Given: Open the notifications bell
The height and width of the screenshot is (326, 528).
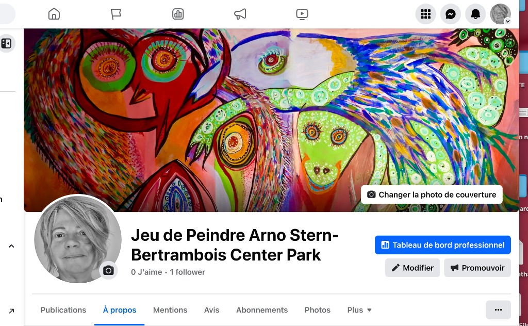Looking at the screenshot, I should 475,14.
